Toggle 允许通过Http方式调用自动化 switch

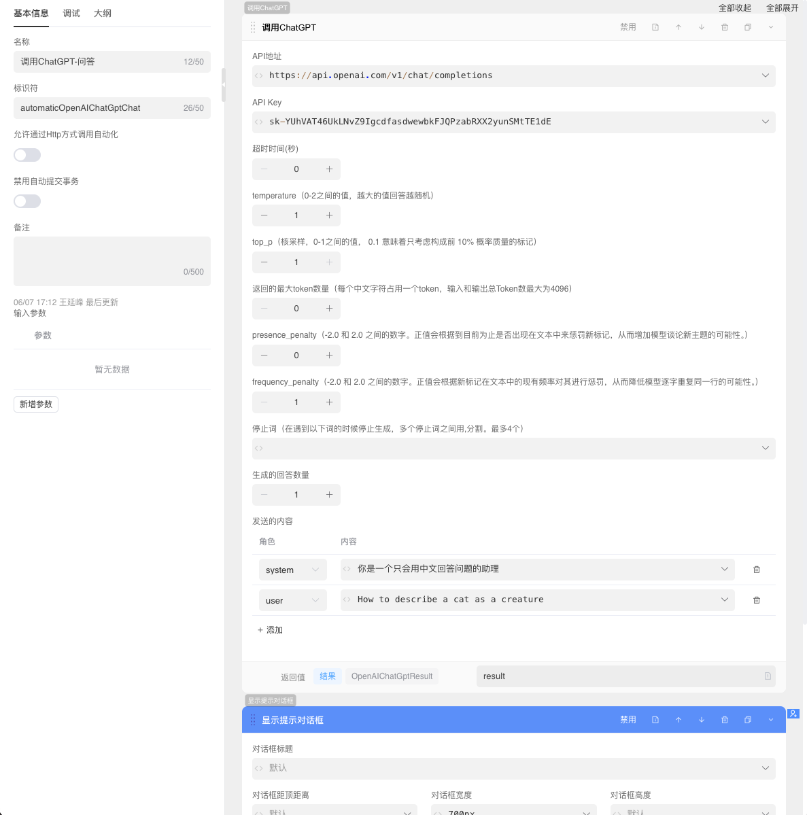(27, 155)
